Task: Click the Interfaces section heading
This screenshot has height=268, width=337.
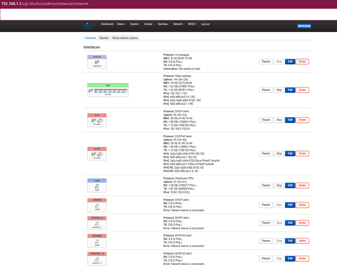Action: [92, 47]
